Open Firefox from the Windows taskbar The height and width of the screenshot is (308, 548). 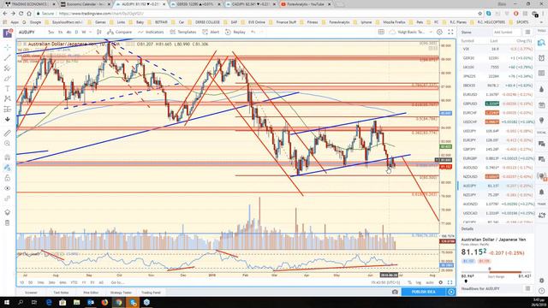[x=104, y=302]
